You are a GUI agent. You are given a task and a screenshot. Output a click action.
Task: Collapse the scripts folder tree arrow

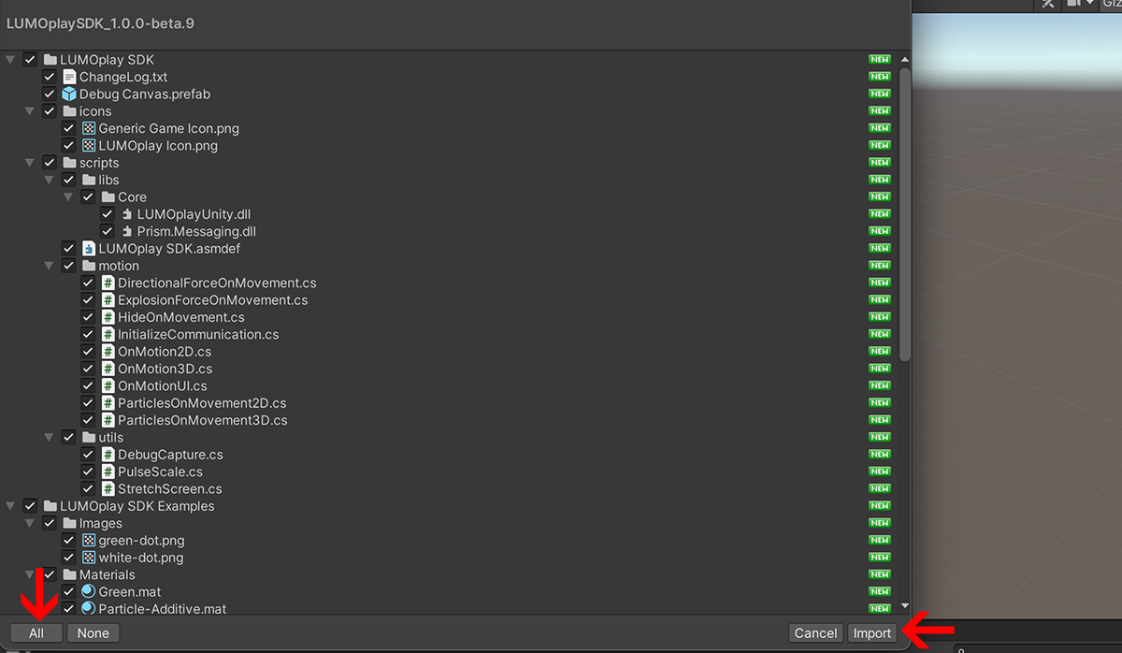(30, 163)
